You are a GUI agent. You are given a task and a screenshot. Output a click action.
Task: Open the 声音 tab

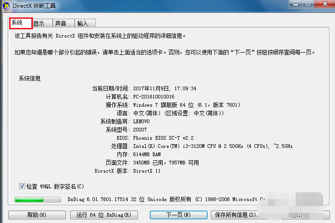click(63, 23)
